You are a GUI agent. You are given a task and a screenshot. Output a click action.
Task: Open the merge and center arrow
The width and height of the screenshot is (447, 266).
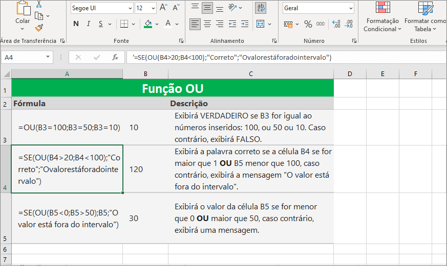[x=269, y=24]
